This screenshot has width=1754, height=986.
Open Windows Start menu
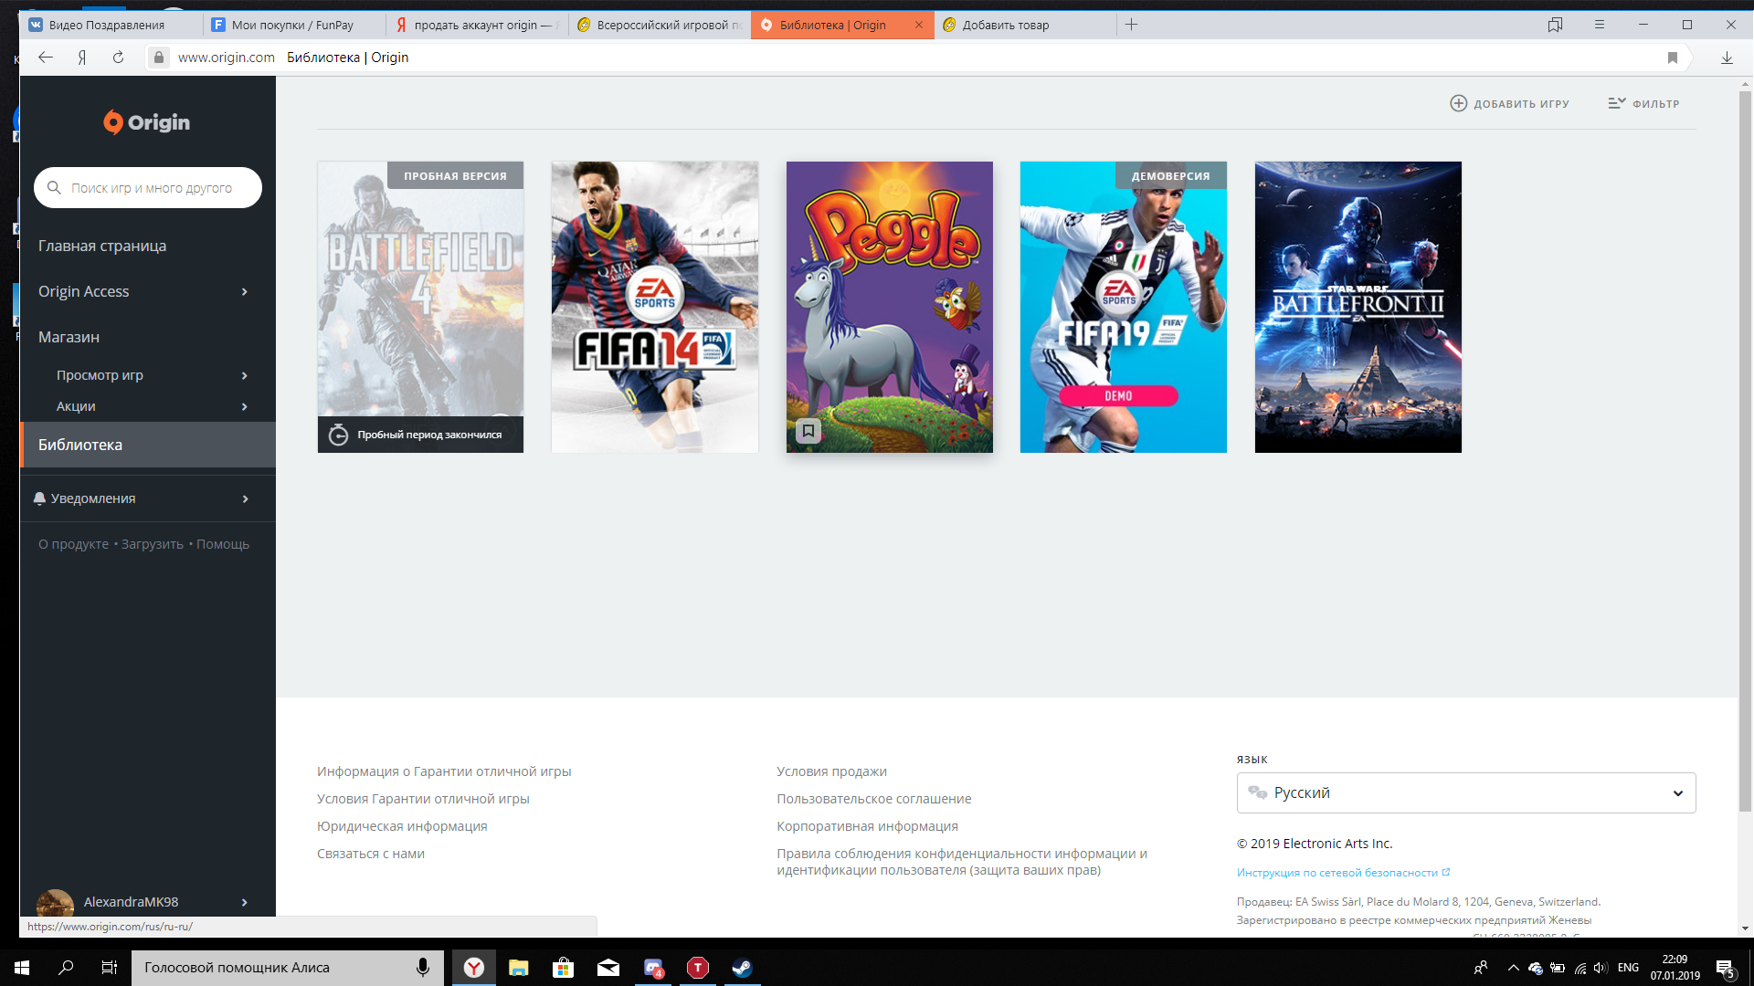(x=22, y=968)
